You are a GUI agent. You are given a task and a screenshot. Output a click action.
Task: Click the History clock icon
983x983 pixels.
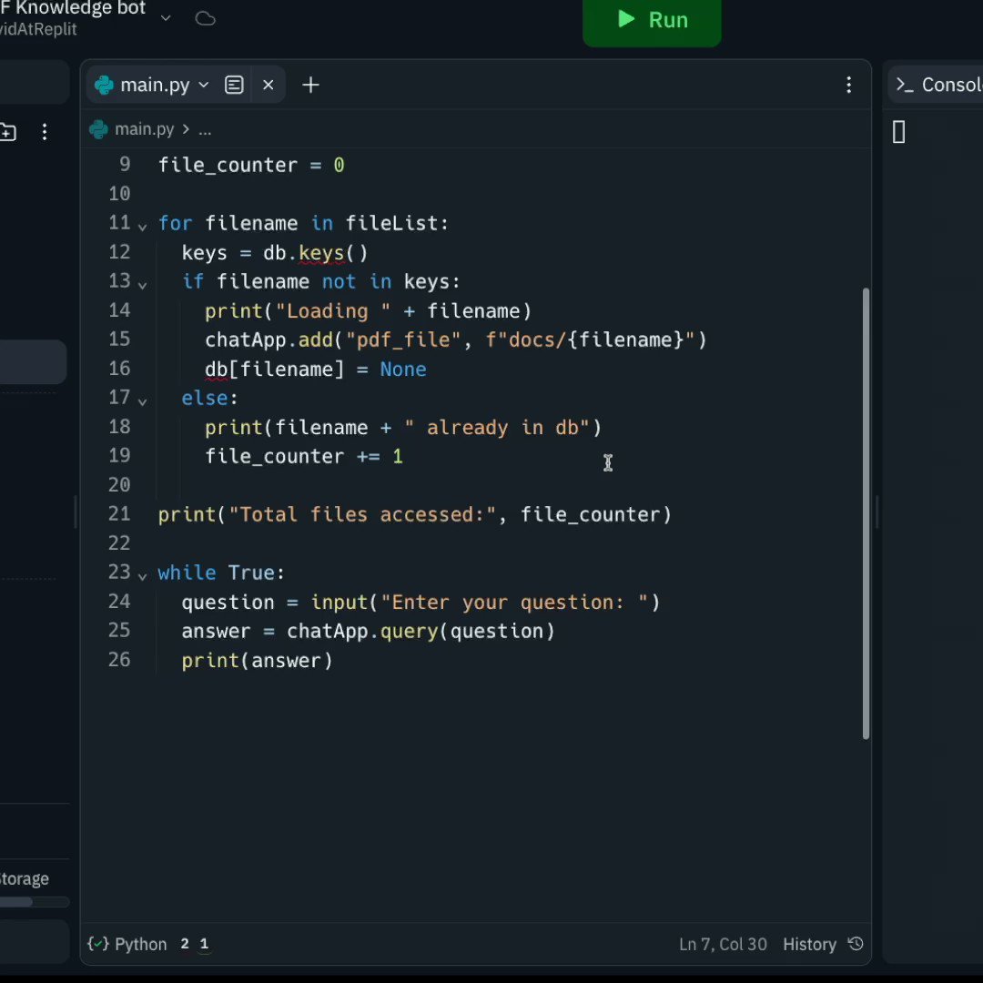856,944
